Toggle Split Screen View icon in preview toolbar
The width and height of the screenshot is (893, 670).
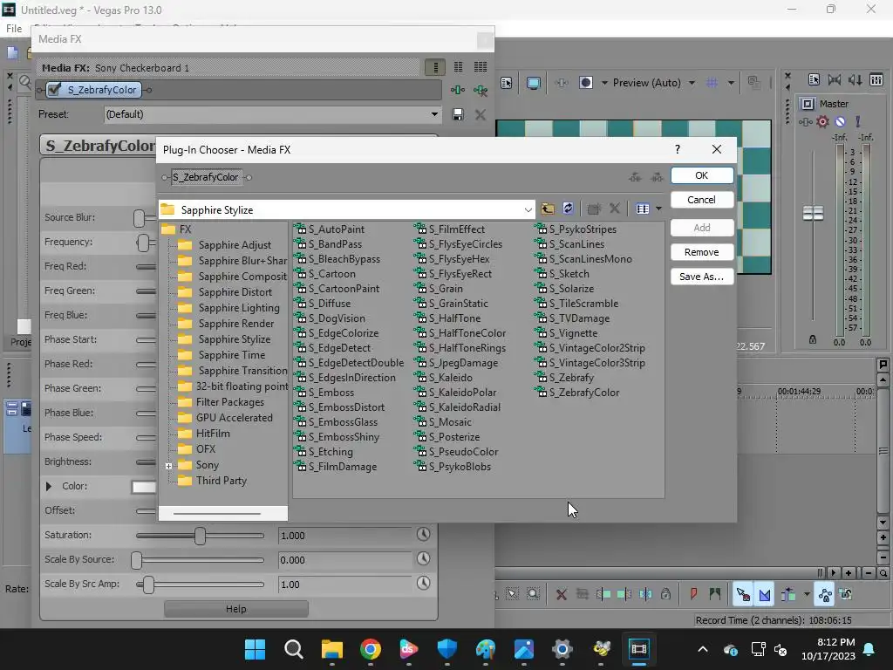tap(586, 83)
